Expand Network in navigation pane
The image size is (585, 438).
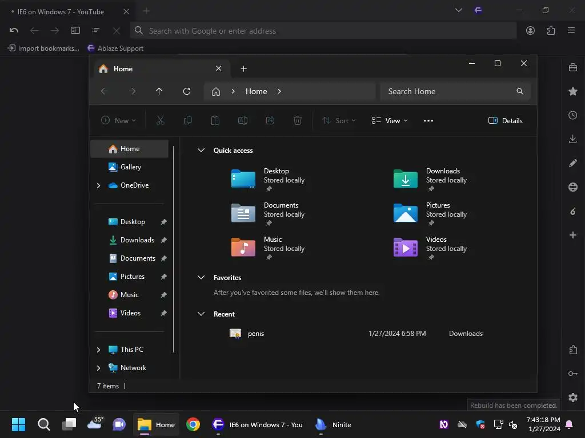pos(98,368)
